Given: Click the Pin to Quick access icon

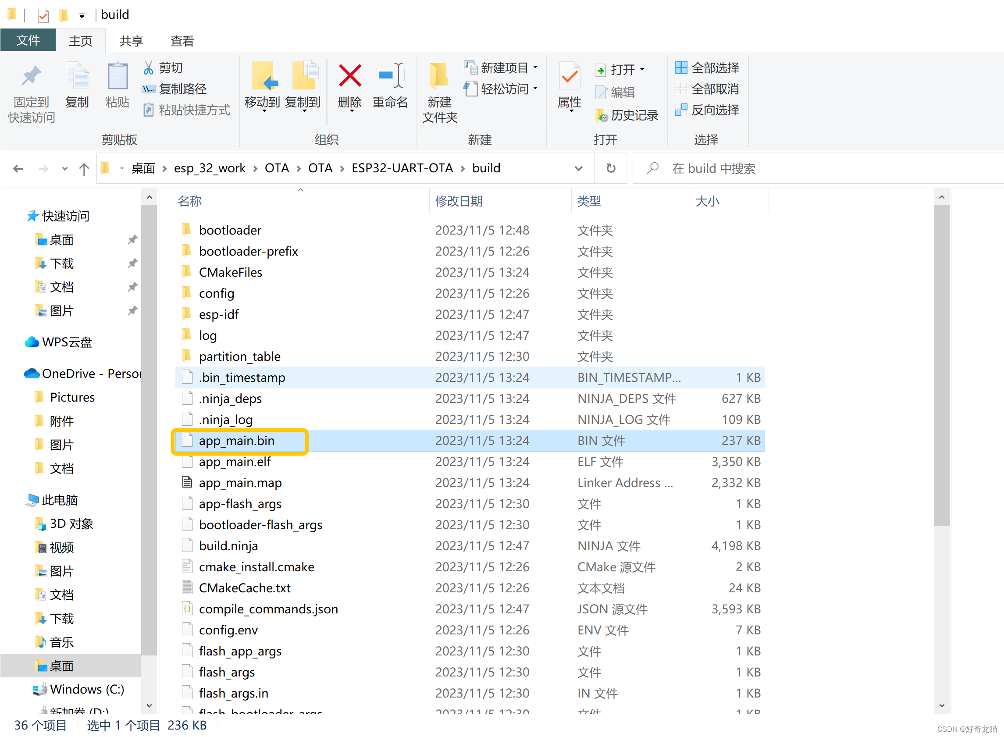Looking at the screenshot, I should click(x=31, y=76).
